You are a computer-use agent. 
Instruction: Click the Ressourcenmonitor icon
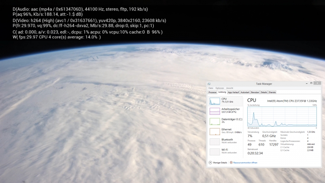pos(231,163)
